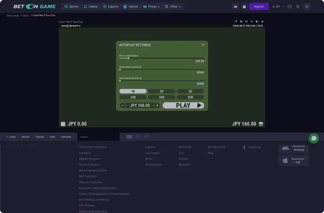Open the Responsible Gambling link
The width and height of the screenshot is (324, 213).
tap(92, 211)
